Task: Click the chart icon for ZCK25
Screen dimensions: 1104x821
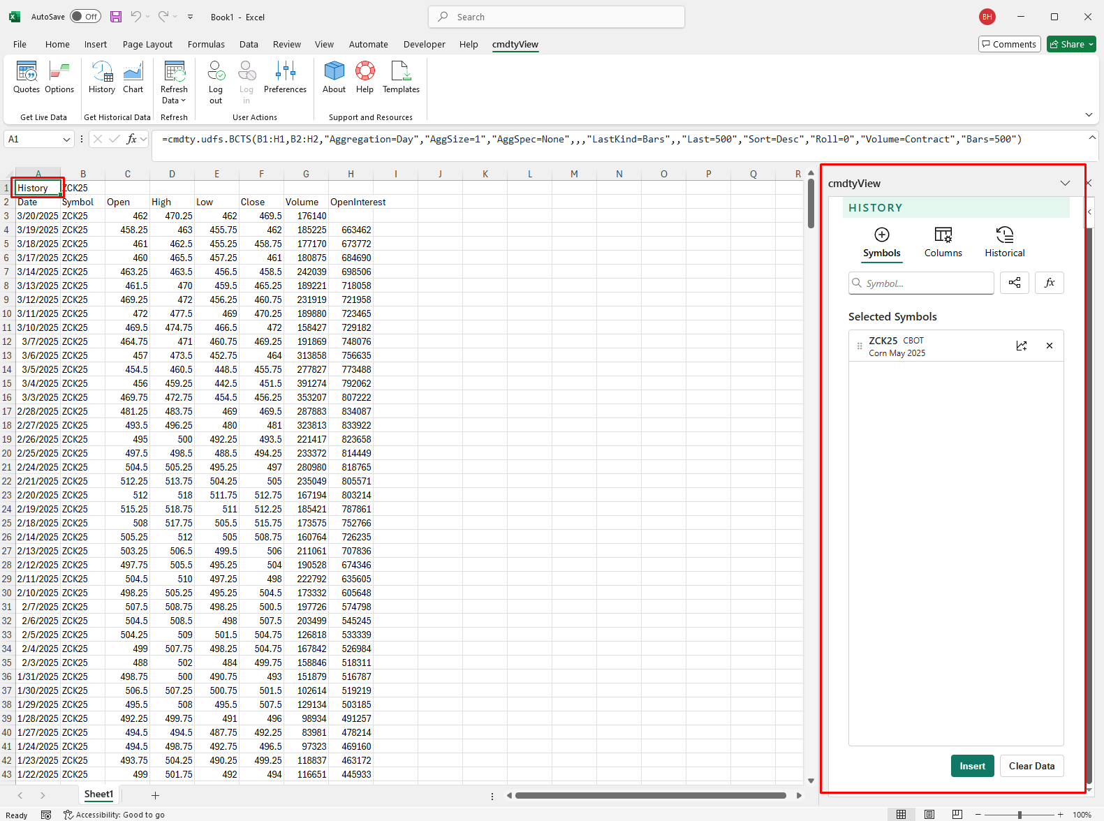Action: tap(1022, 346)
